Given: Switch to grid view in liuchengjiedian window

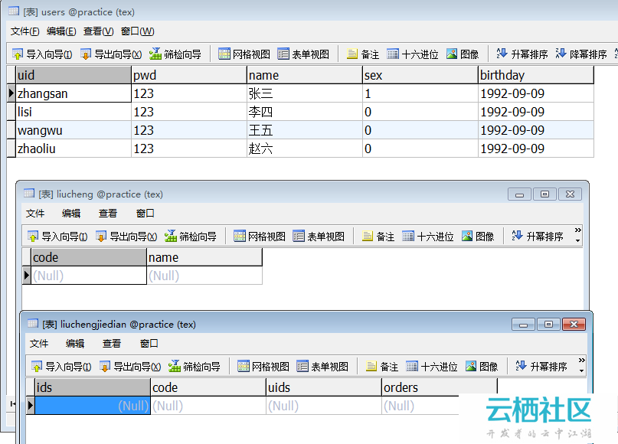Looking at the screenshot, I should click(x=263, y=367).
